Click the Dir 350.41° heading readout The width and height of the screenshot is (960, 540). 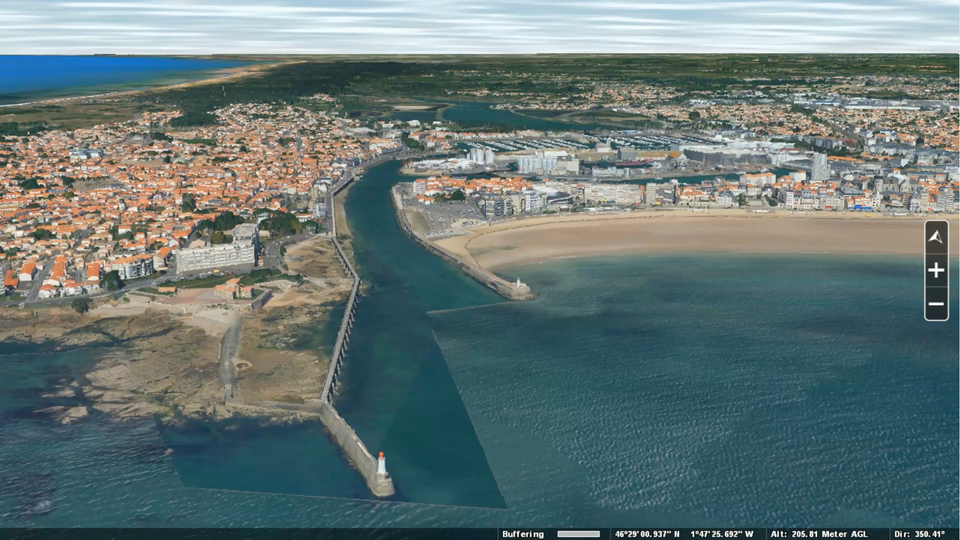click(919, 534)
